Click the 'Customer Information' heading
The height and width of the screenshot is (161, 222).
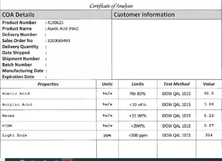(x=144, y=15)
